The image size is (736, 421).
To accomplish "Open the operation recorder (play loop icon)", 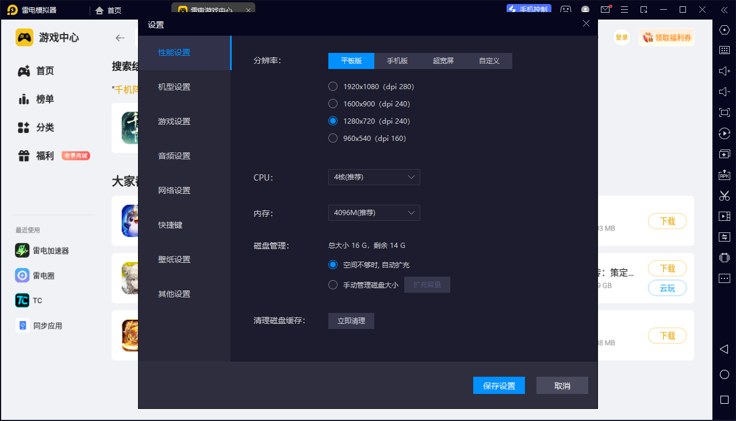I will (724, 133).
